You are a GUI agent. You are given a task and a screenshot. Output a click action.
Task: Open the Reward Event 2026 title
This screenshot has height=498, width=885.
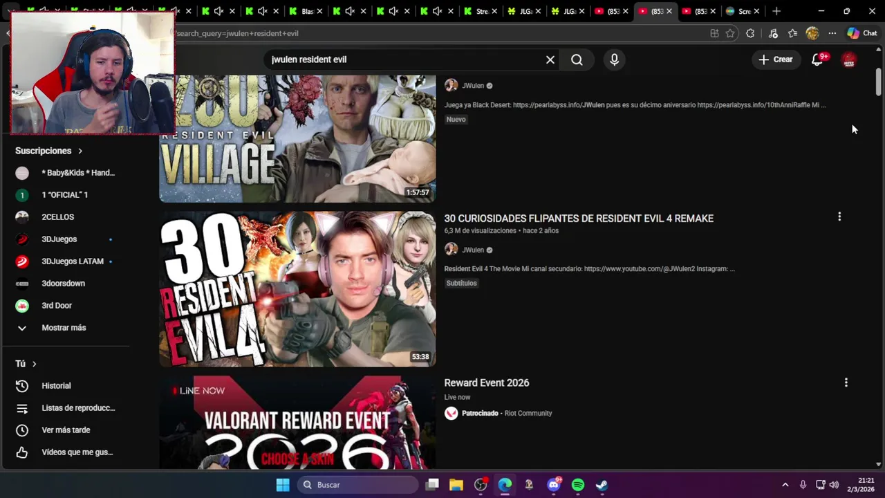coord(487,382)
